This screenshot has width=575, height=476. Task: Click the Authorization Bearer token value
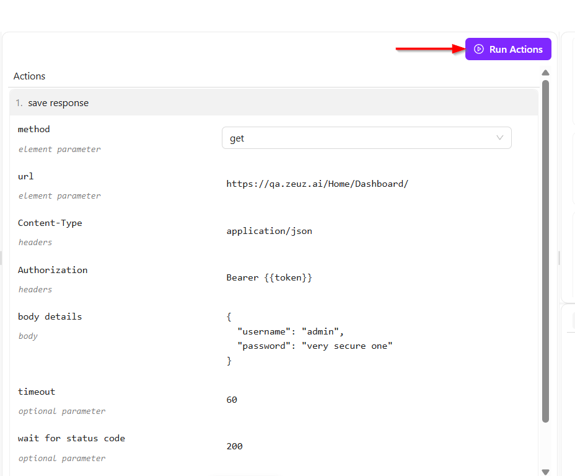[x=270, y=277]
